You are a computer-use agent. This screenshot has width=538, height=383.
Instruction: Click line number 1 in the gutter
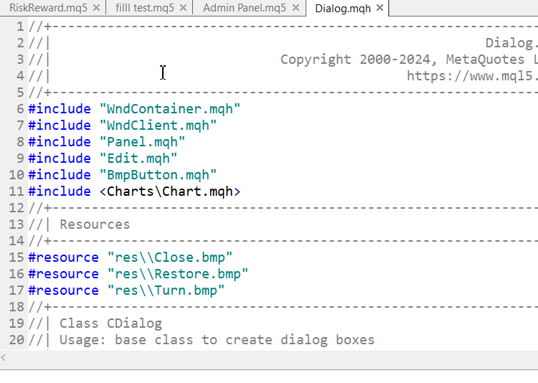click(x=20, y=27)
